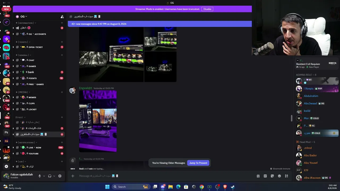The width and height of the screenshot is (340, 191).
Task: Expand the MEDIA category
Action: pyautogui.click(x=23, y=92)
